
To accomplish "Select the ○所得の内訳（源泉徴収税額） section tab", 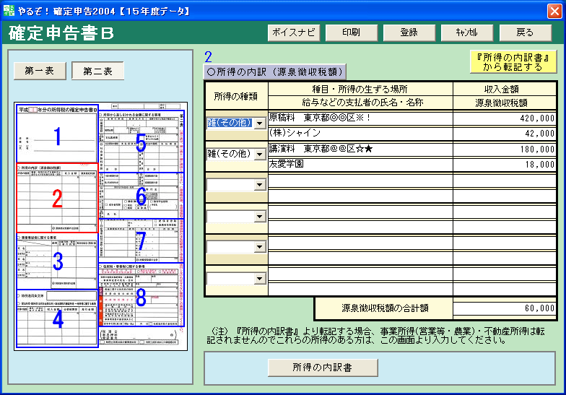I will (x=274, y=71).
